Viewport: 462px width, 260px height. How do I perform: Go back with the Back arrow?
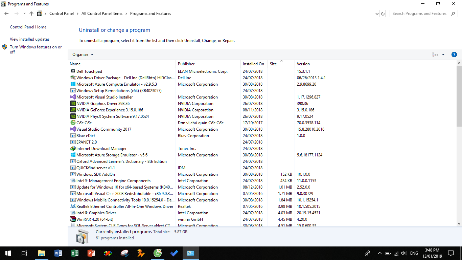point(6,14)
